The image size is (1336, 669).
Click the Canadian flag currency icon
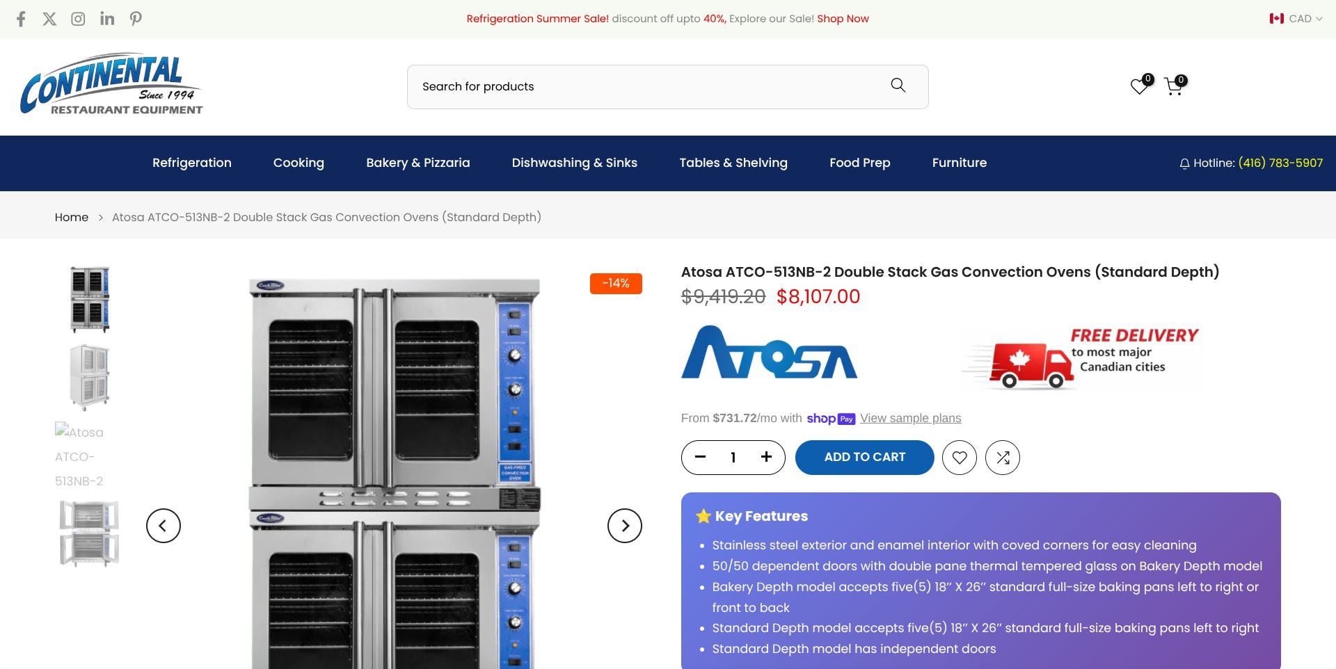[1277, 19]
